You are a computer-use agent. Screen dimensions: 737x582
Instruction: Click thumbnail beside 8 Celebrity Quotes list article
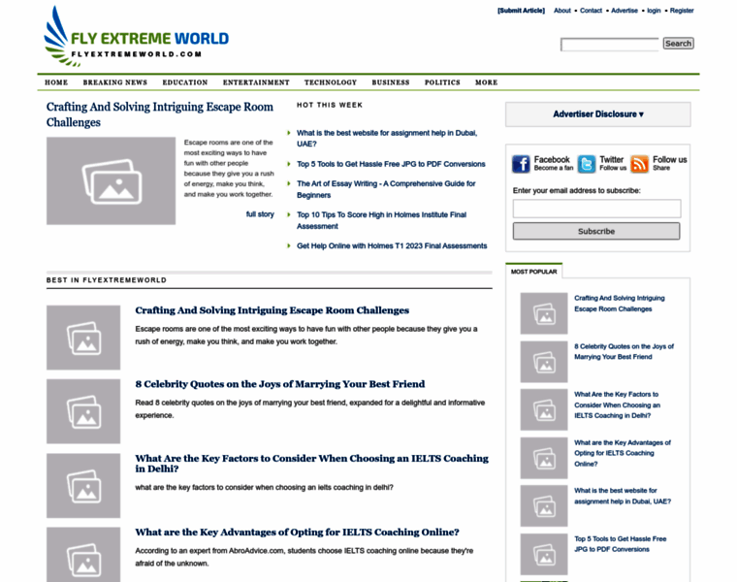coord(83,411)
